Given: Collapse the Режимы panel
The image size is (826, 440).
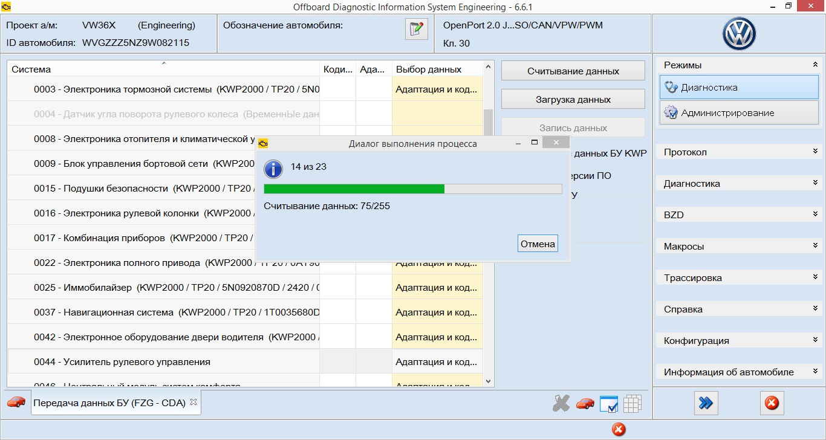Looking at the screenshot, I should coord(815,65).
